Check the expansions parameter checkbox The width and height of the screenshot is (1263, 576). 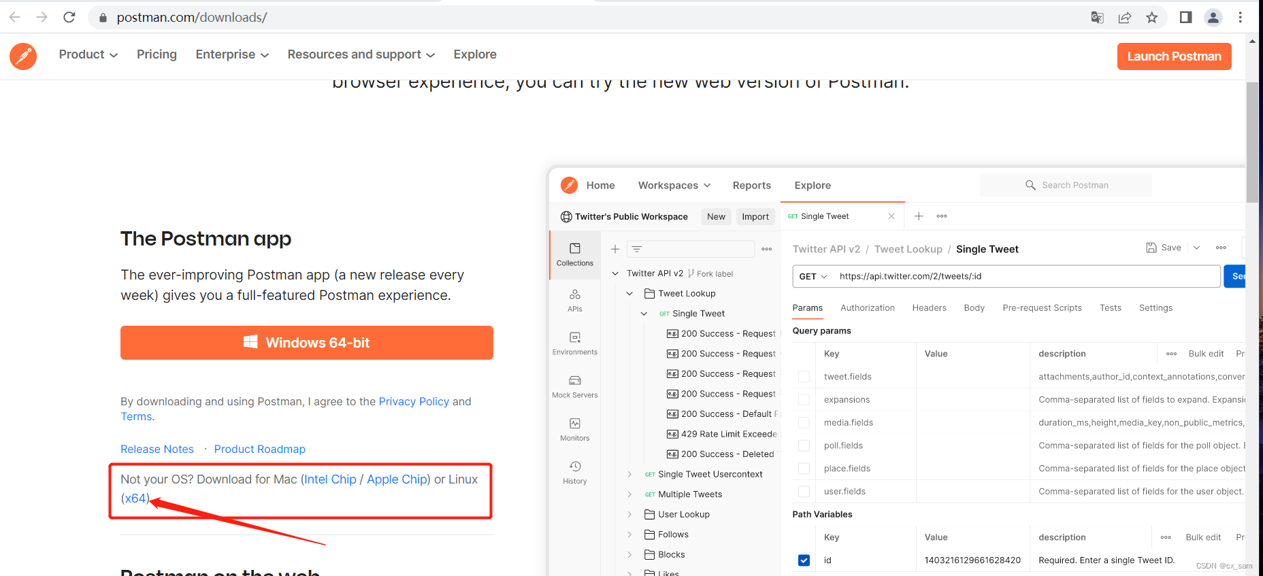pyautogui.click(x=804, y=400)
